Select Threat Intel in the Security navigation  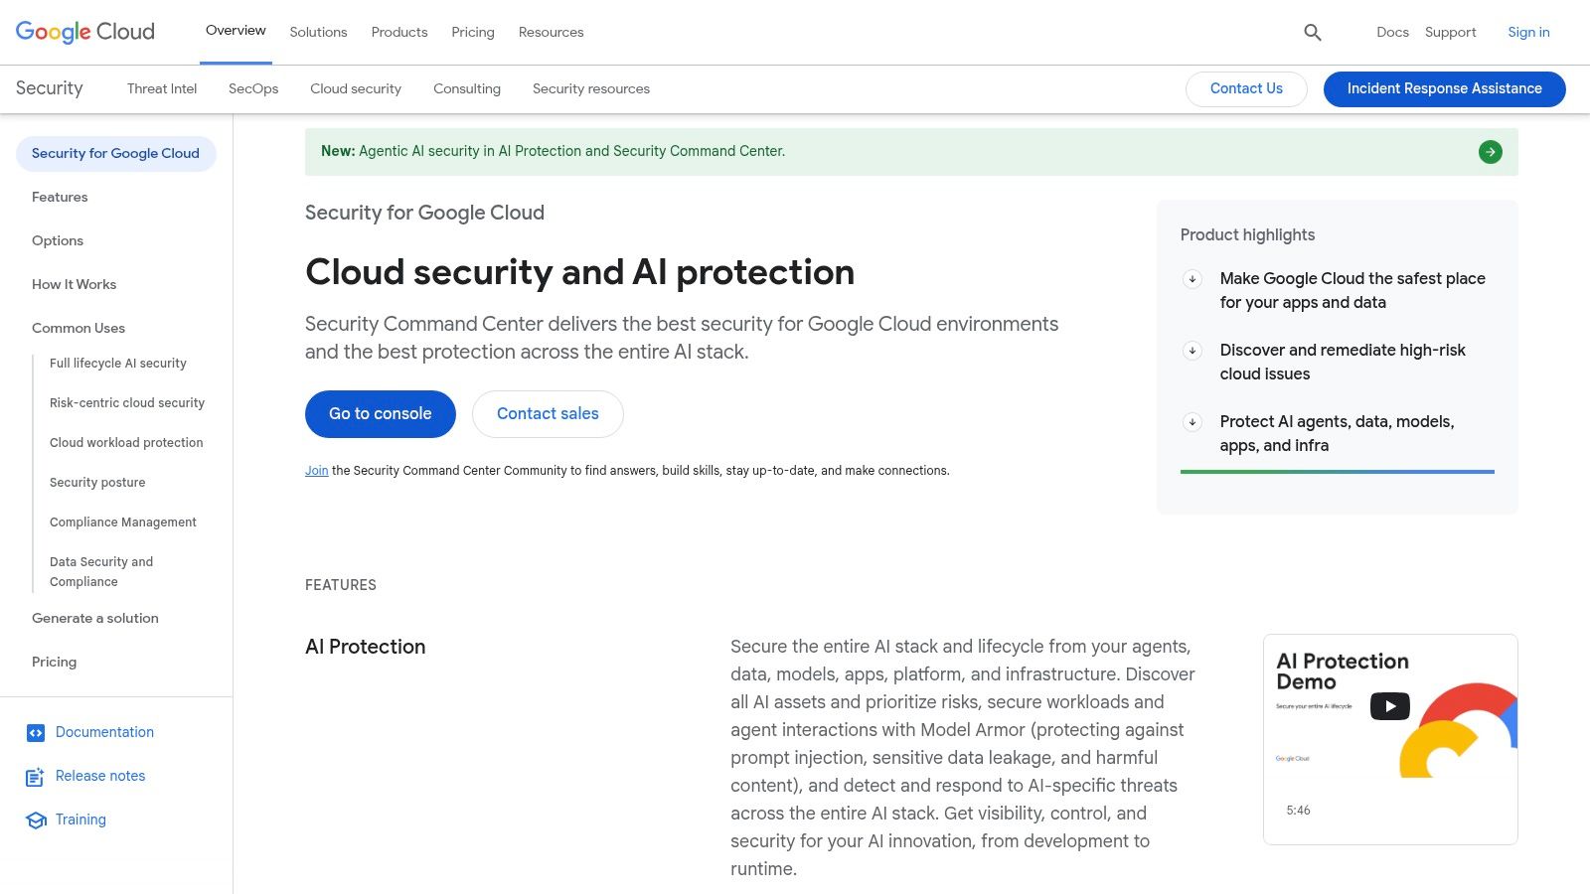click(161, 88)
